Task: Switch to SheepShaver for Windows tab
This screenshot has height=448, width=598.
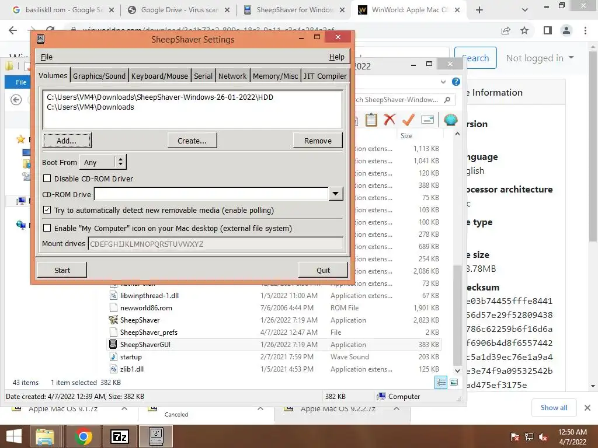Action: click(x=294, y=10)
